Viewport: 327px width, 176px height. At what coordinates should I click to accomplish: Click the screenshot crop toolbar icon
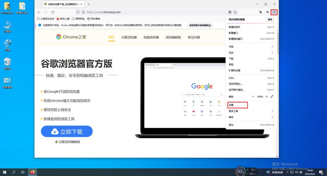pos(260,12)
